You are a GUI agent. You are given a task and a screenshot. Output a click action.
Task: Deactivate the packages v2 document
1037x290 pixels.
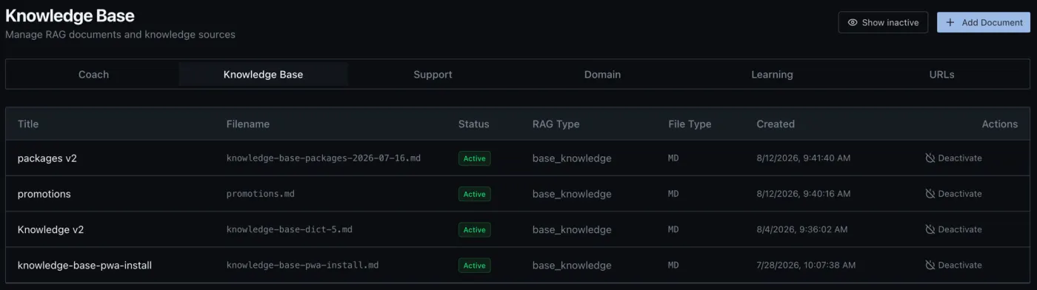(x=953, y=158)
